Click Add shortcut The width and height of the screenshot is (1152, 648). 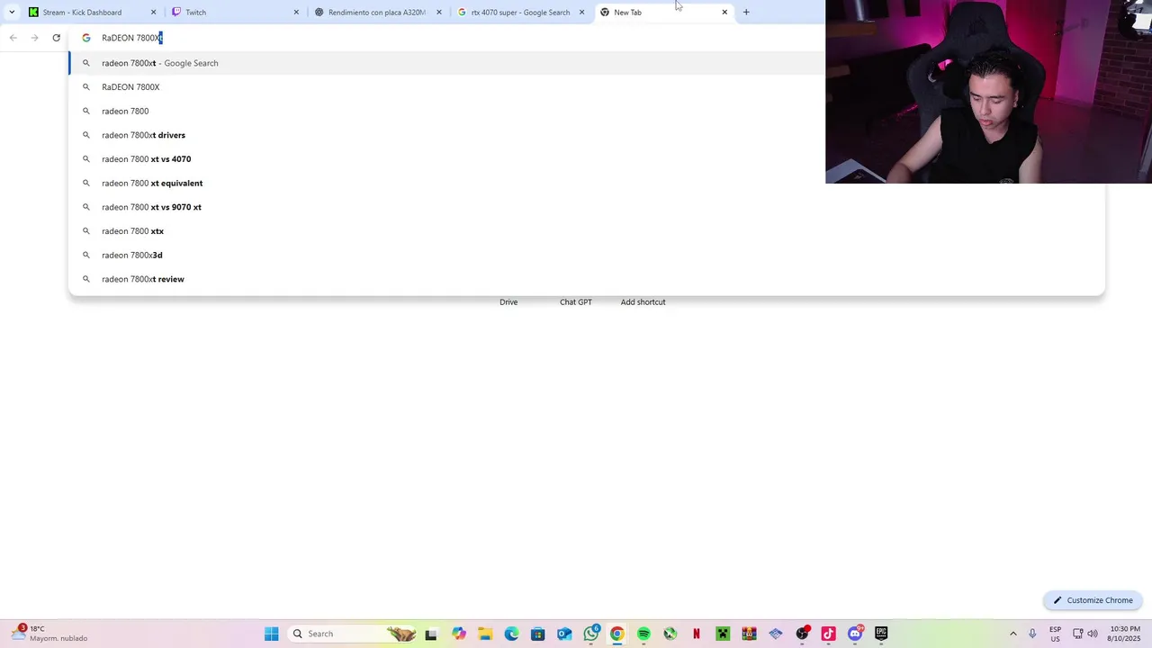643,302
